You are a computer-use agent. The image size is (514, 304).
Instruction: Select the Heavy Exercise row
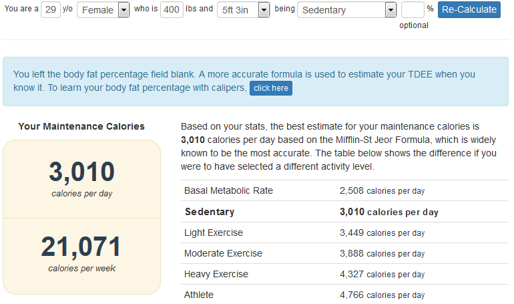344,274
